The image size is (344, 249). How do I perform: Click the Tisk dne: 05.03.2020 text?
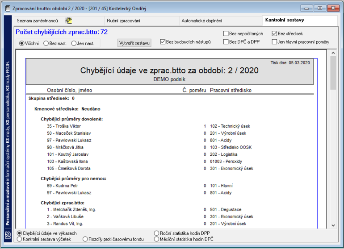pos(290,62)
